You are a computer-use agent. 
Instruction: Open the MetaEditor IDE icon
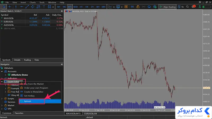coord(132,7)
